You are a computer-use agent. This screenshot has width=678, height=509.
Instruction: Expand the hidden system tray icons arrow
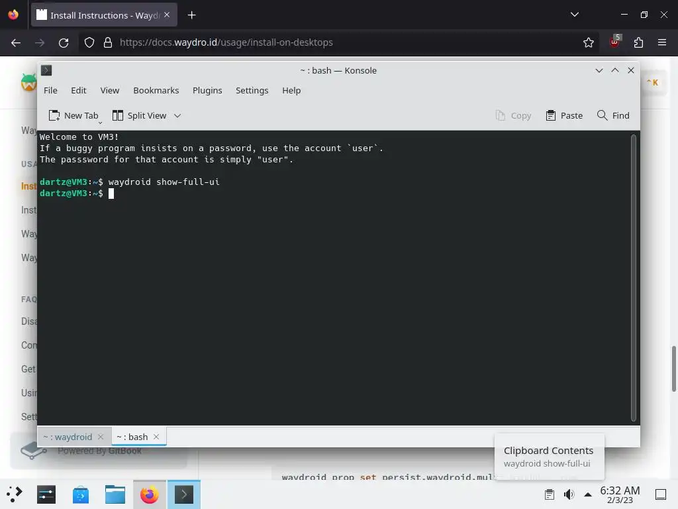[x=588, y=494]
